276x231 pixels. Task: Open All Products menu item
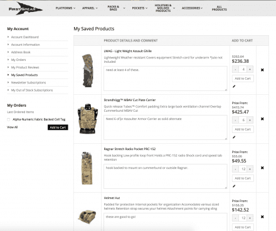(219, 8)
